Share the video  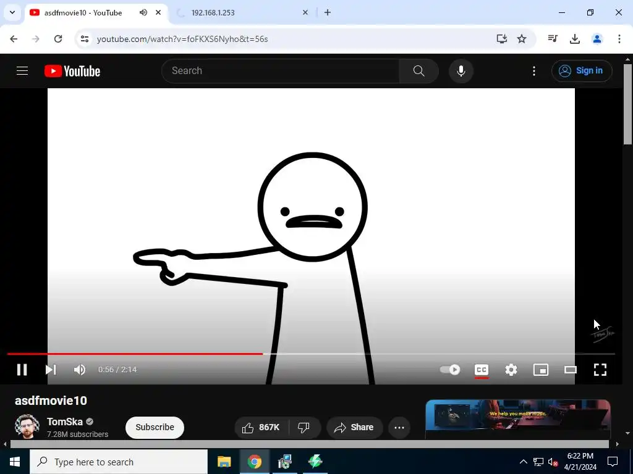click(354, 427)
